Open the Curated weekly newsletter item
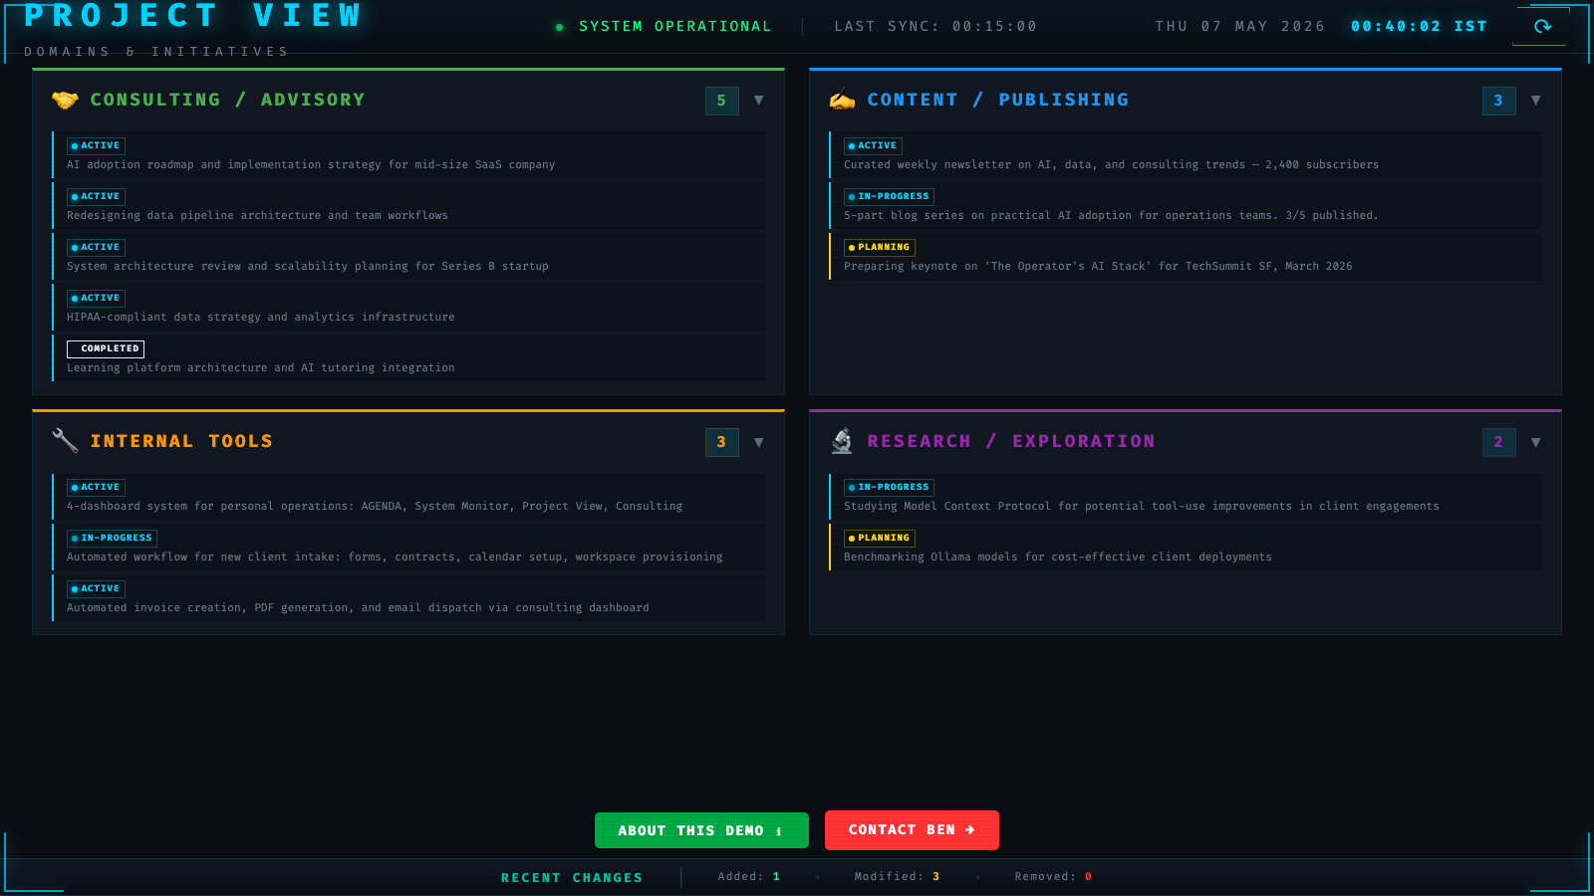1594x896 pixels. pyautogui.click(x=1186, y=155)
